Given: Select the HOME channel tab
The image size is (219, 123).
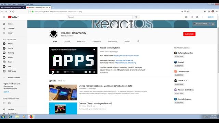Looking at the screenshot, I should coord(55,41).
